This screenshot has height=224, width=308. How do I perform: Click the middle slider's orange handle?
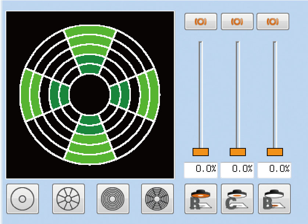(x=238, y=152)
